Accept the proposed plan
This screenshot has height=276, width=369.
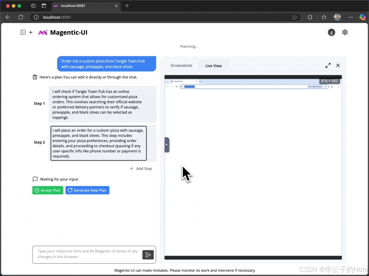click(48, 190)
